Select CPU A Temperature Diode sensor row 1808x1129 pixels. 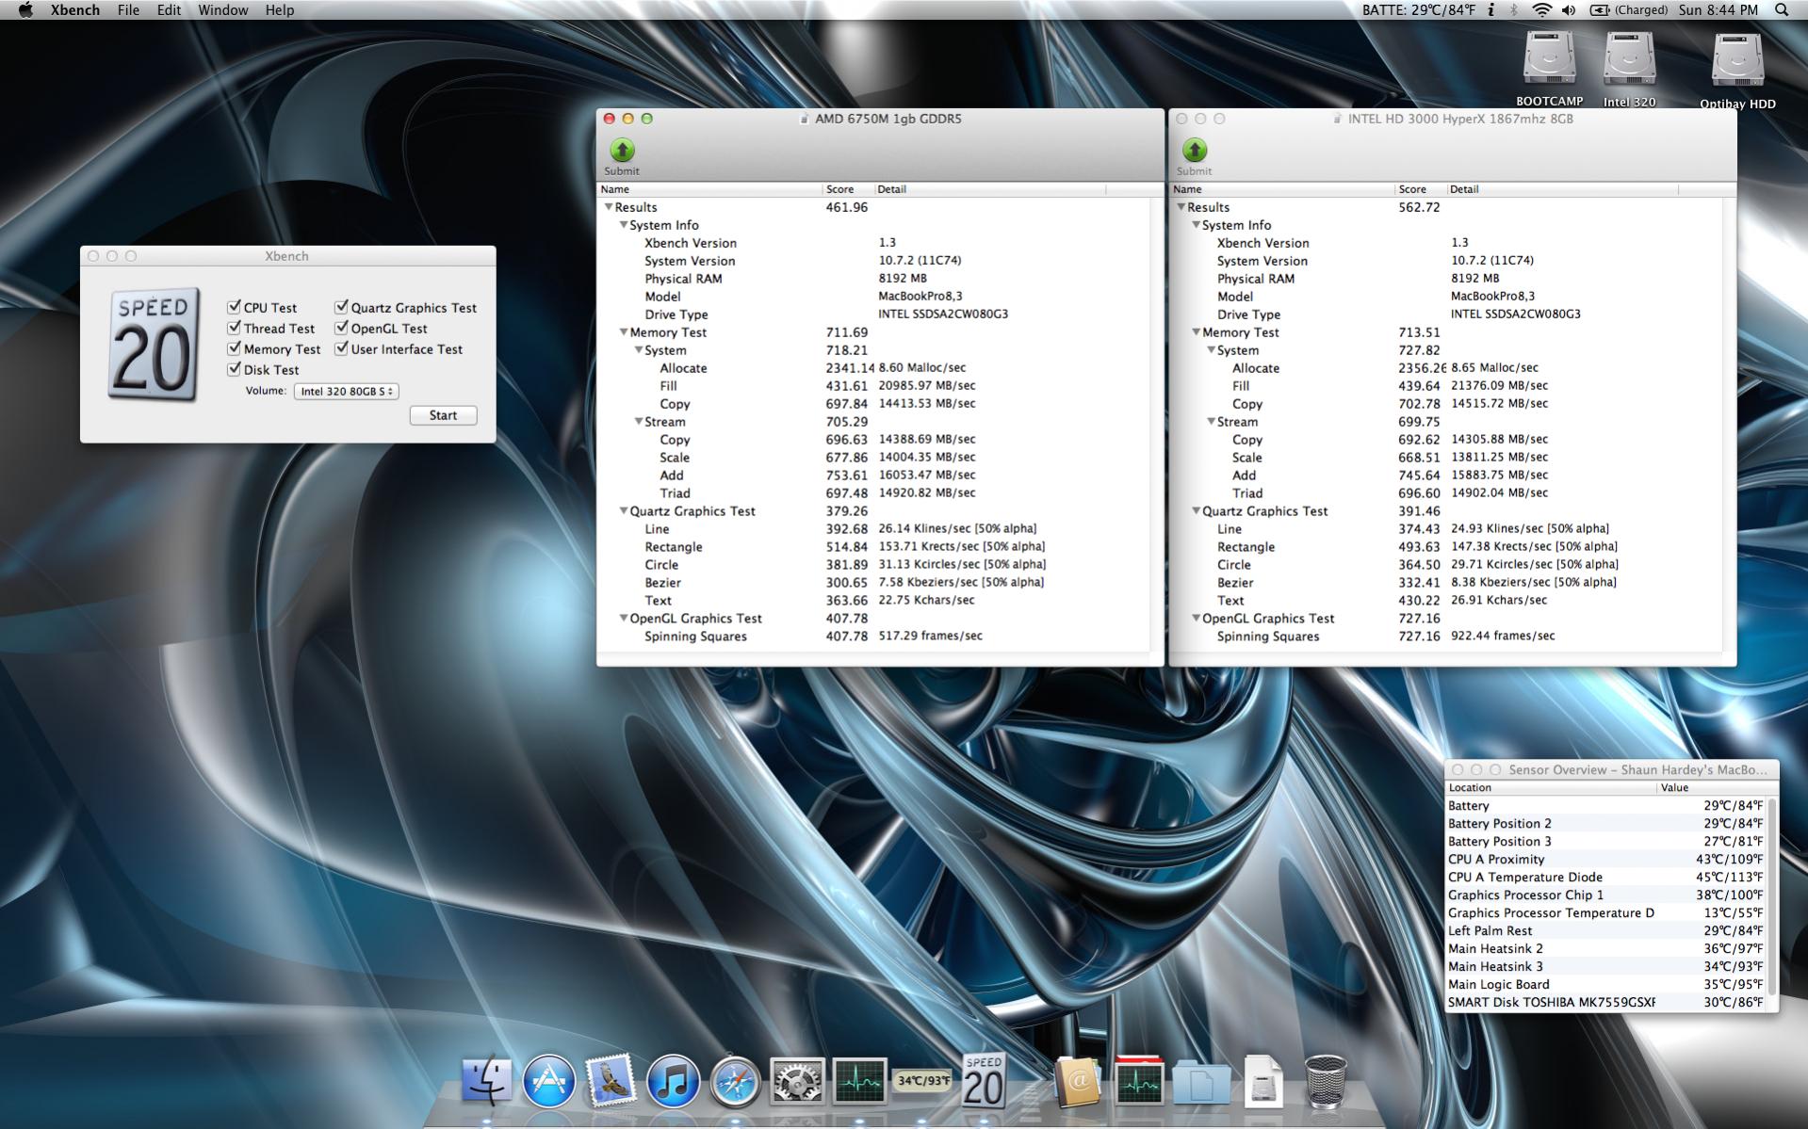point(1605,877)
